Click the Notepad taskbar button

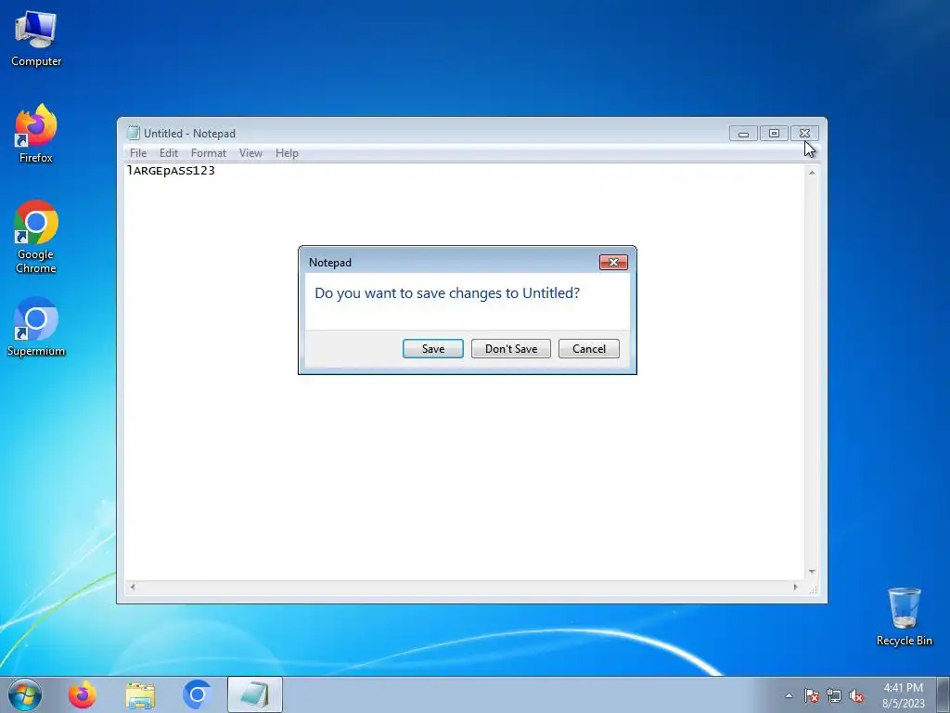click(255, 694)
